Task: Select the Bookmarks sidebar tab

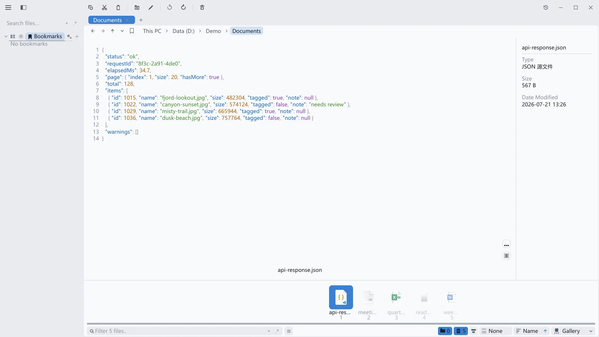Action: (x=45, y=36)
